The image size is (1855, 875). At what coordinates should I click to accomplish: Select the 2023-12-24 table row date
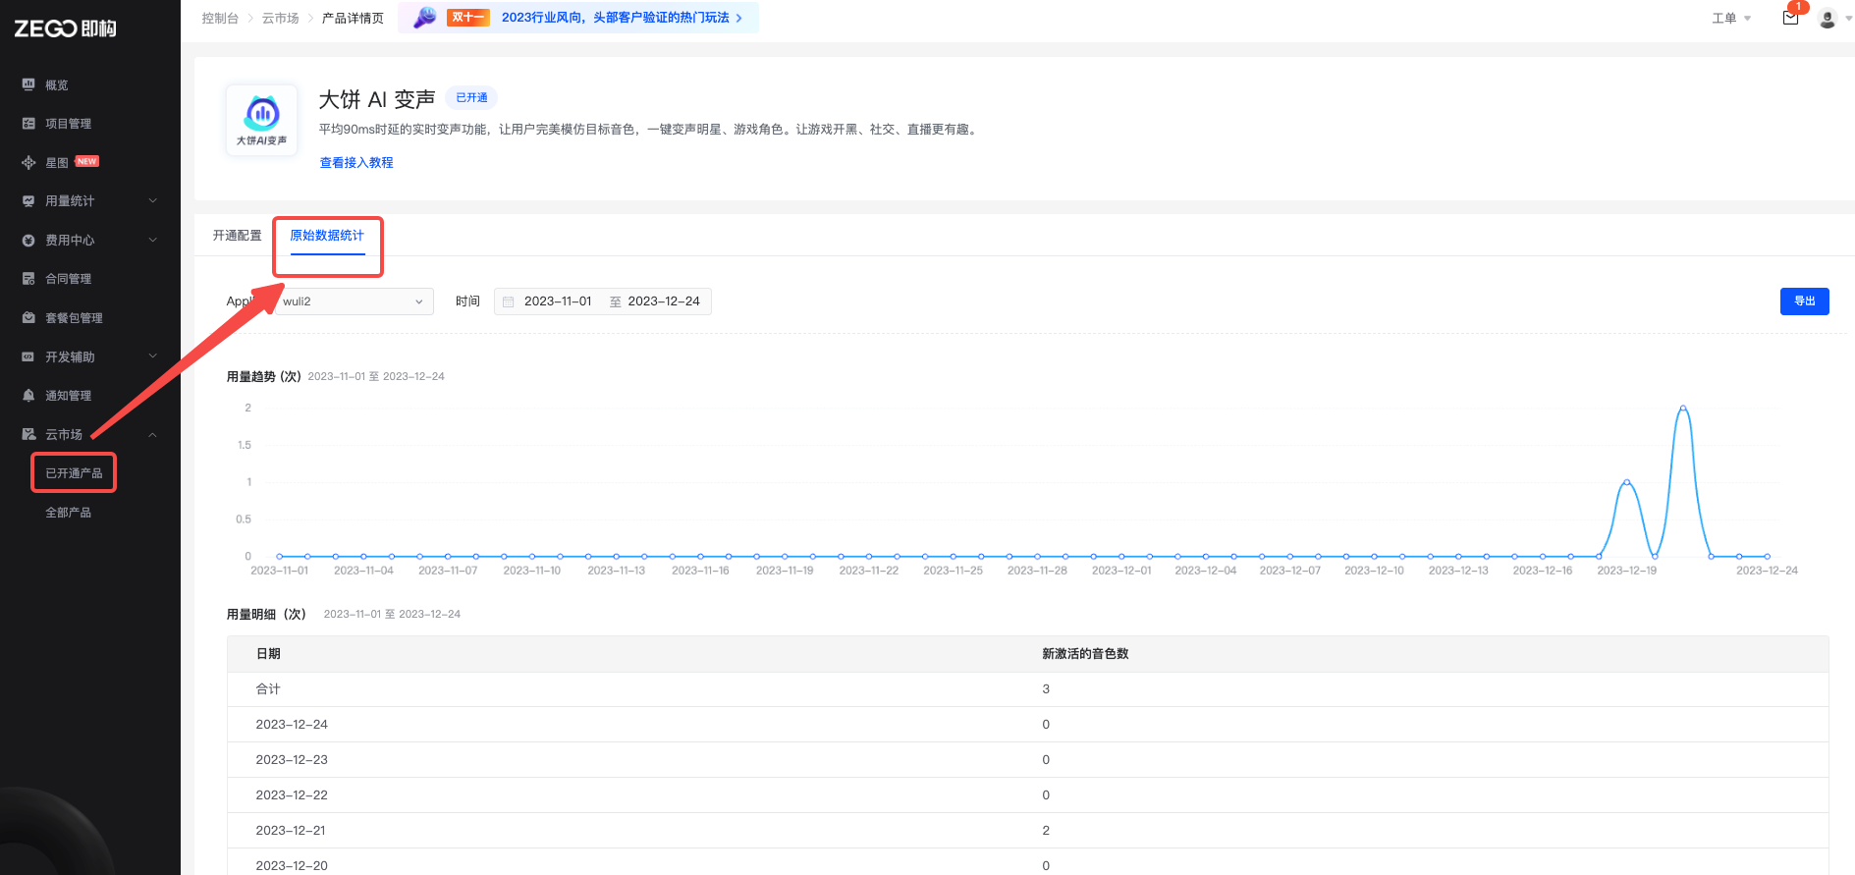click(x=292, y=725)
